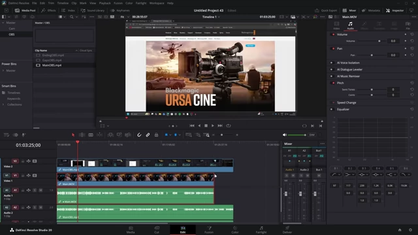The image size is (418, 235).
Task: Toggle linked selection chain icon
Action: click(x=148, y=135)
